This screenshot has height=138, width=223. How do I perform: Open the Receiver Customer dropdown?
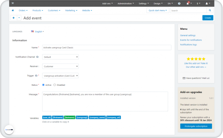coord(61,66)
